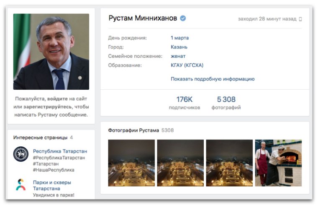Open the Парки и скверы Татарстана logo
This screenshot has width=318, height=205.
(21, 185)
